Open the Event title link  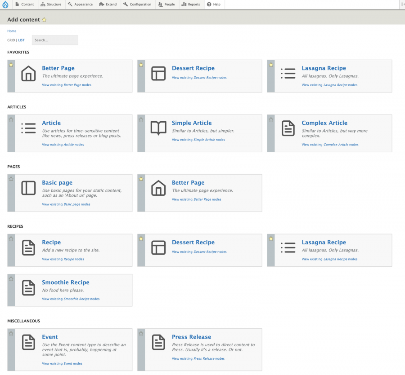(50, 337)
